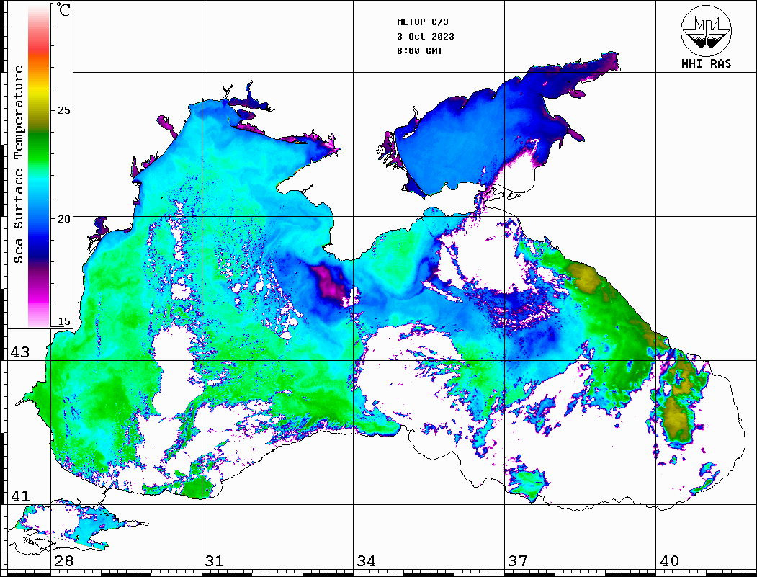Image resolution: width=757 pixels, height=577 pixels.
Task: Click the MHI RAS logo emblem
Action: click(x=707, y=30)
